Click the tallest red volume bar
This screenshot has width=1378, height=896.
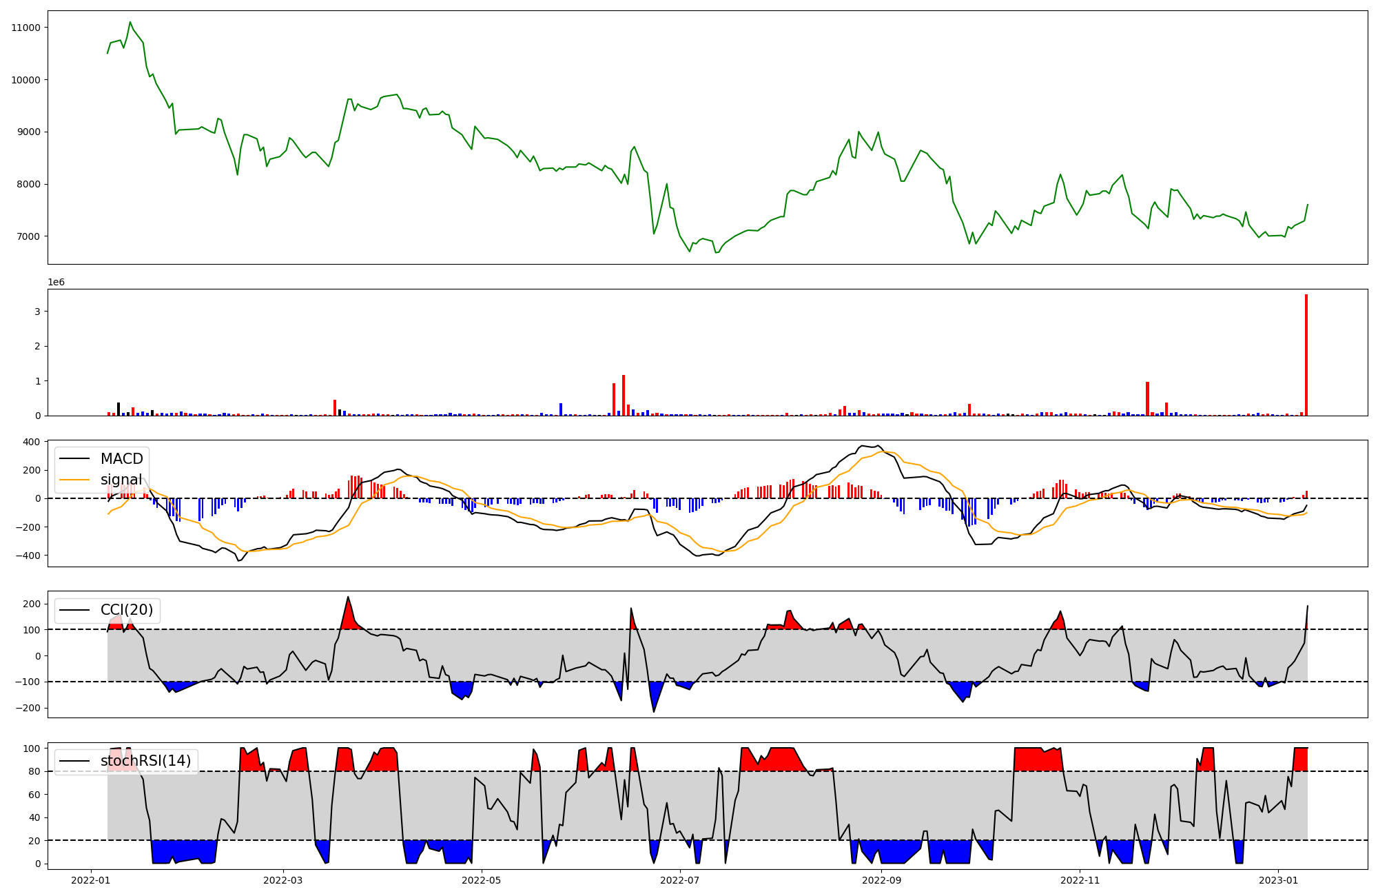(1306, 355)
